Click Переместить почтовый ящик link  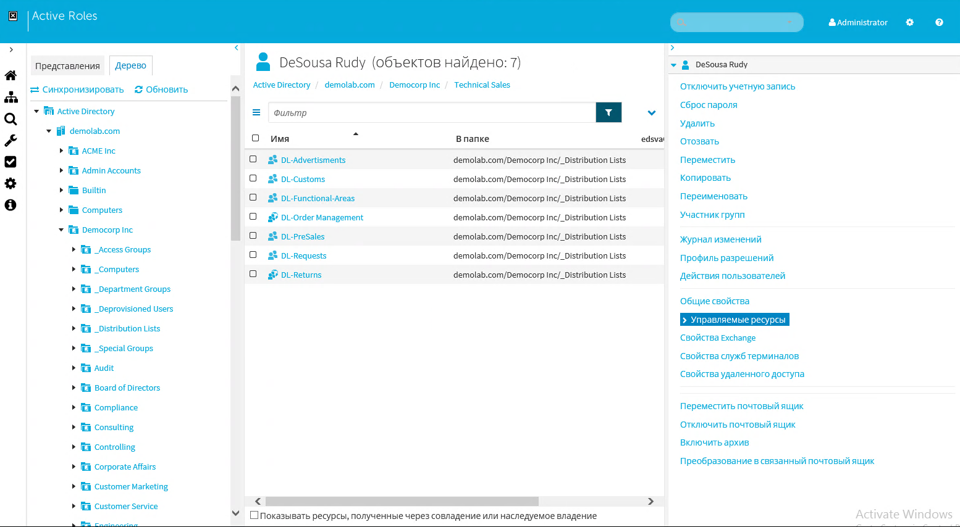click(x=742, y=406)
